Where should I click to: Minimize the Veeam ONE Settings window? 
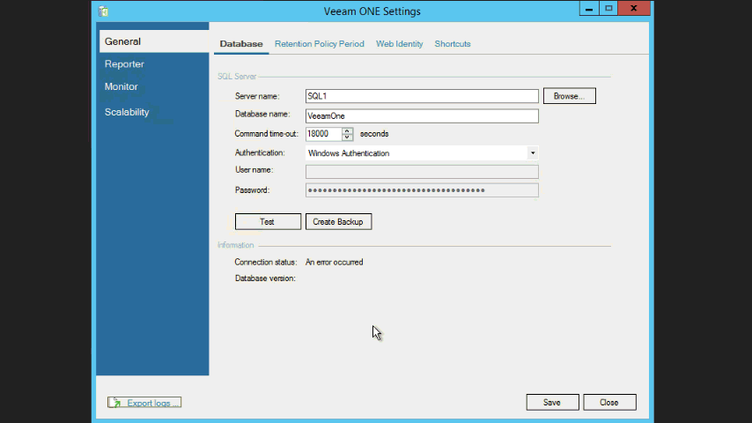click(589, 9)
